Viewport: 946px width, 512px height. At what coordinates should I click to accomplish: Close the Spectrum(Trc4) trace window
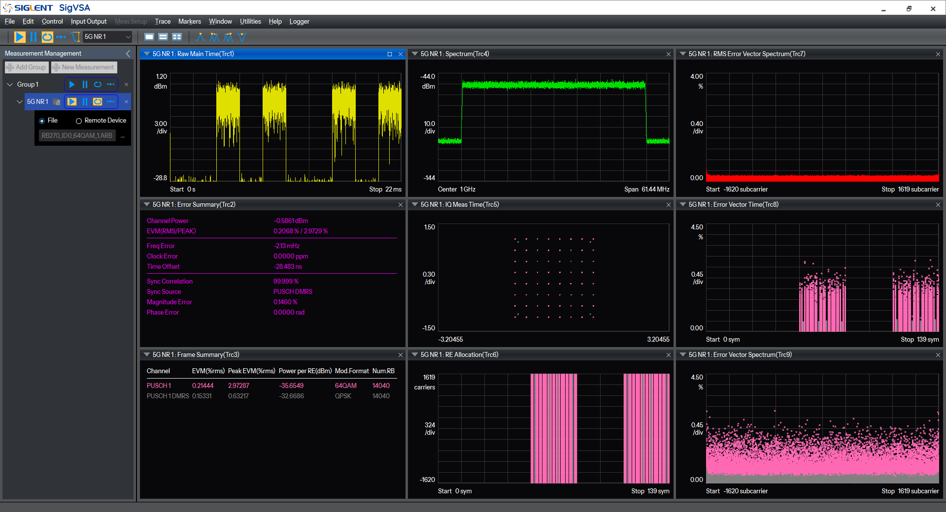click(669, 54)
